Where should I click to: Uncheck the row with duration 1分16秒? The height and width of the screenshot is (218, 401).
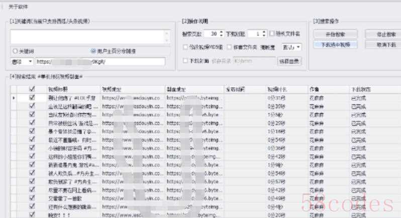point(32,131)
